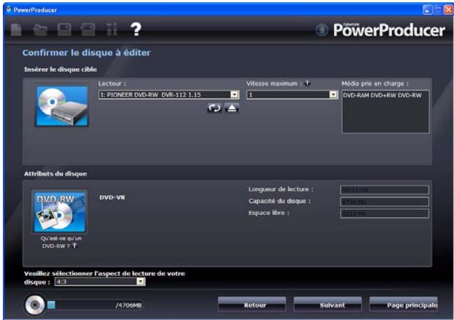Screen dimensions: 454x320
Task: Click the DVD-VR text label
Action: click(112, 198)
